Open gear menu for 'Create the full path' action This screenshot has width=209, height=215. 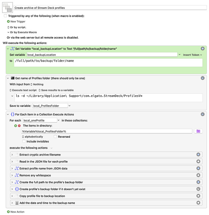point(198,182)
